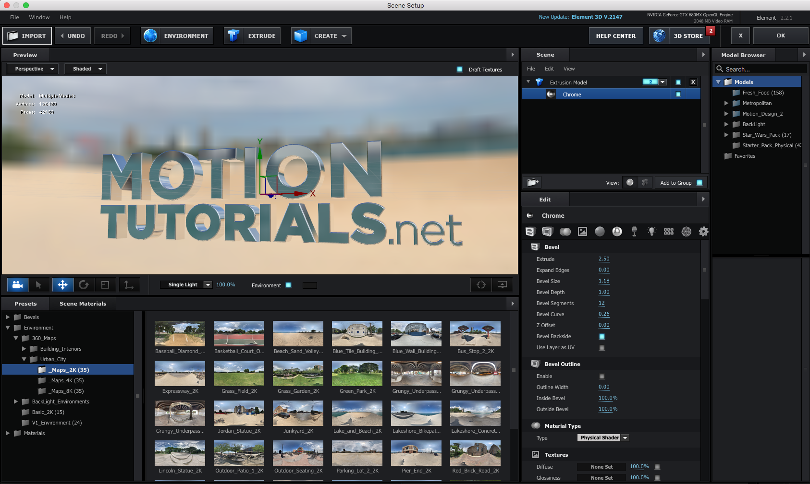Adjust the Bevel Size value 1.18
The height and width of the screenshot is (484, 810).
coord(604,281)
